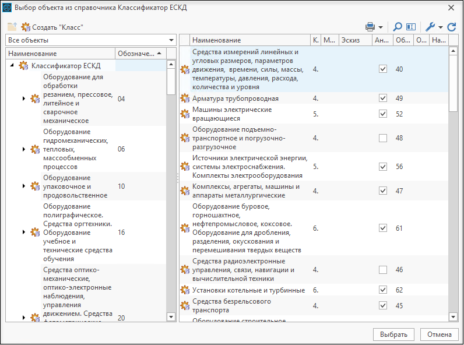
Task: Click the left tree scrollbar up arrow
Action: (171, 64)
